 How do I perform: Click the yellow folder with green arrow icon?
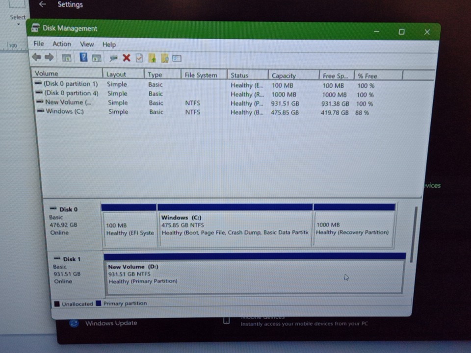coord(152,58)
